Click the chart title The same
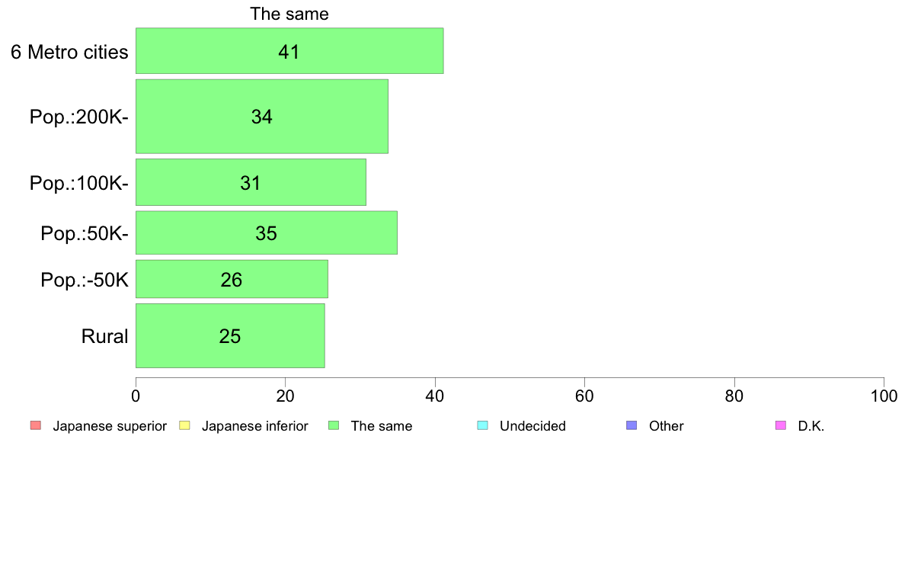The height and width of the screenshot is (561, 905). [289, 14]
